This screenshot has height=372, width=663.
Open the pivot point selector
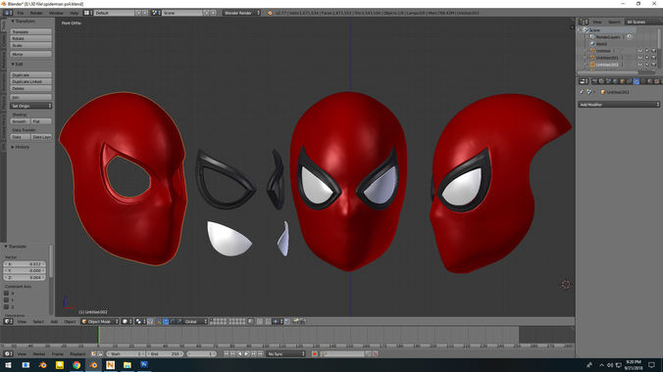140,321
